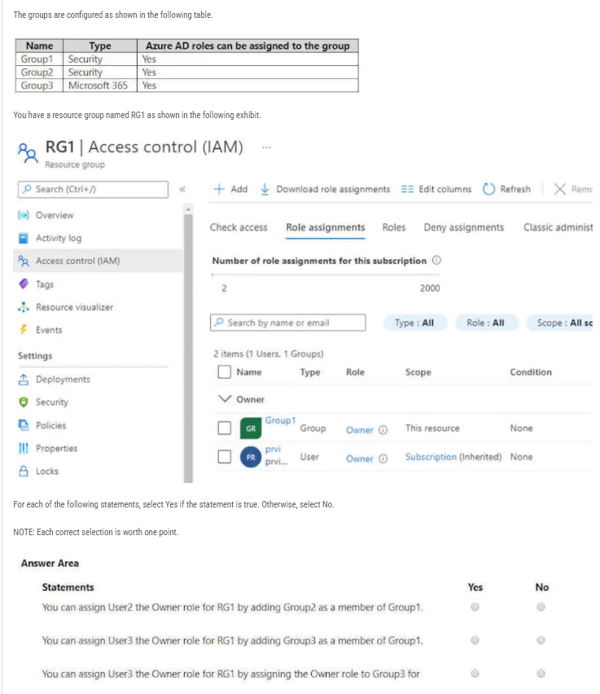The height and width of the screenshot is (694, 600).
Task: Collapse the Owner role group chevron
Action: pyautogui.click(x=225, y=399)
